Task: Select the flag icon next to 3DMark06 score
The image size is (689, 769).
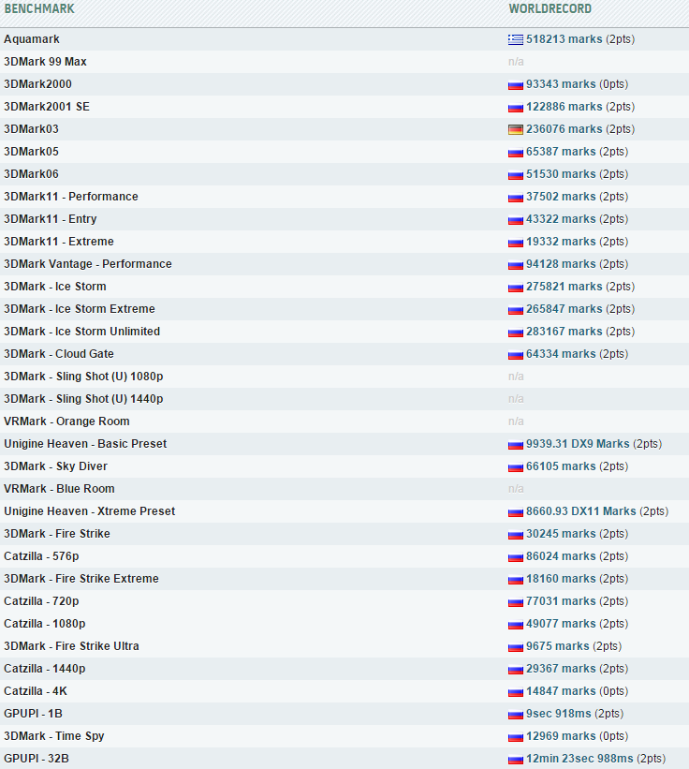Action: click(x=515, y=174)
